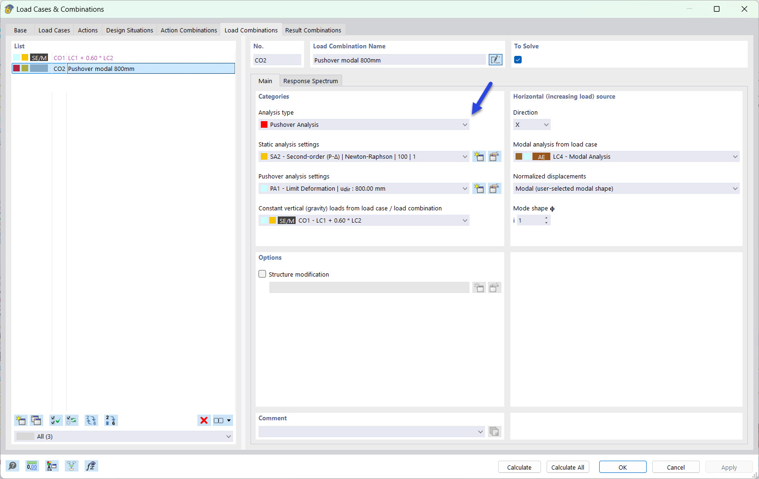Decrease Mode shape value with stepper down
Viewport: 759px width, 479px height.
pos(546,223)
